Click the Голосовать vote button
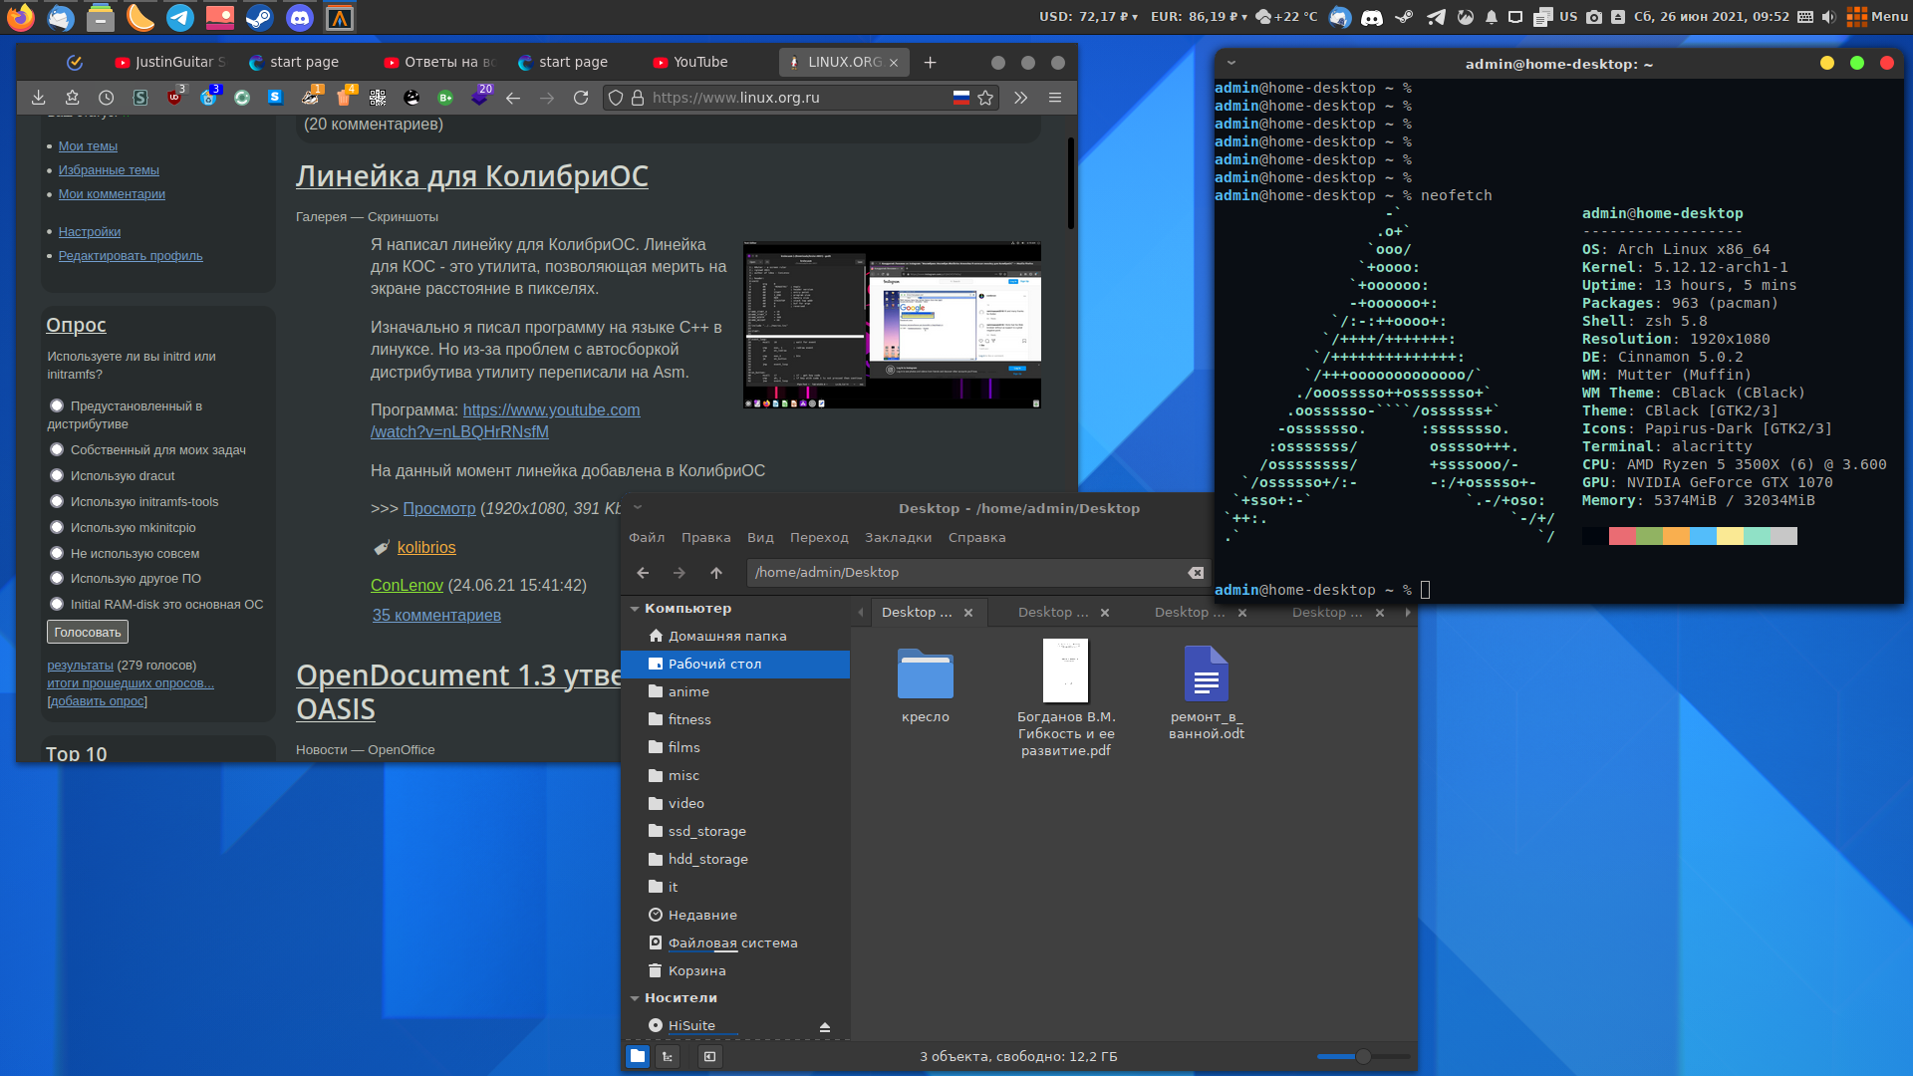1913x1076 pixels. point(88,633)
